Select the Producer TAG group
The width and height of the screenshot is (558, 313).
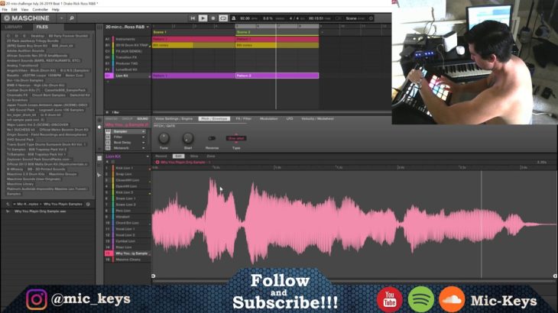pos(128,63)
